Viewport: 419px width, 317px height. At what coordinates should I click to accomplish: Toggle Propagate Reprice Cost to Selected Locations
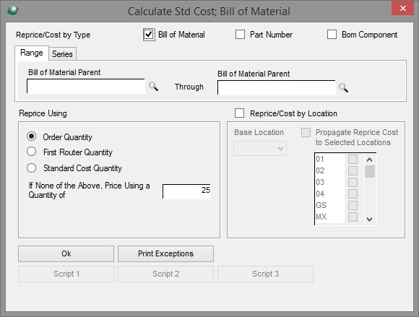[306, 132]
